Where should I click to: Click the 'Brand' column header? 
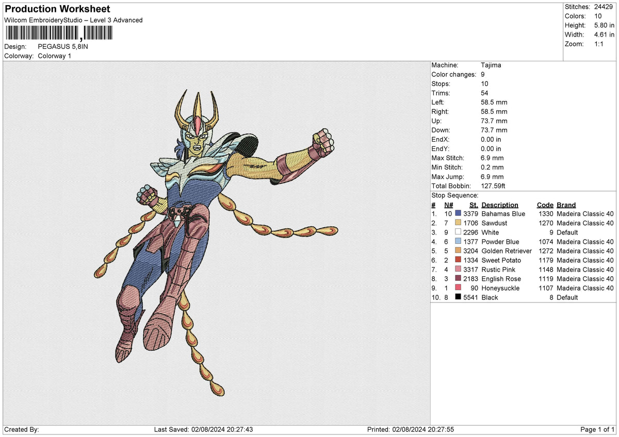pos(566,205)
